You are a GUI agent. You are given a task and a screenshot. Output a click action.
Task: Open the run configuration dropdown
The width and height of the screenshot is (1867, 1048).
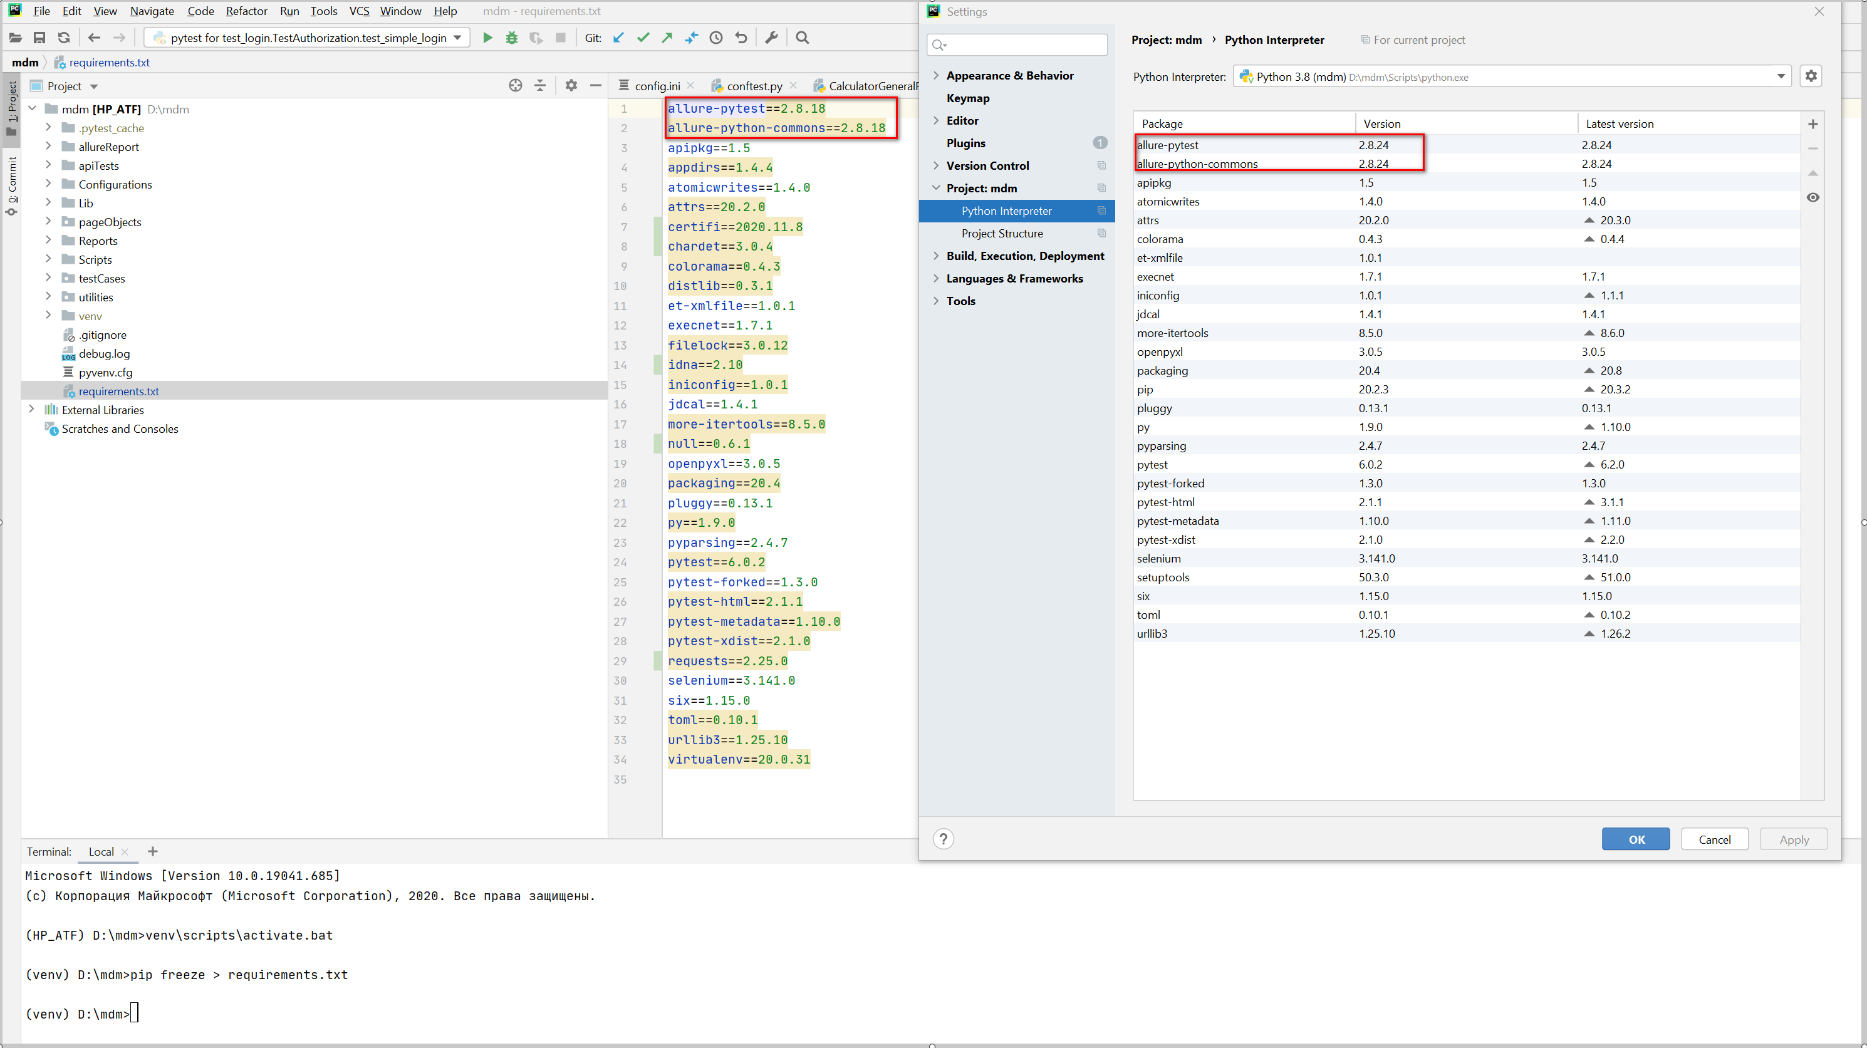tap(457, 38)
